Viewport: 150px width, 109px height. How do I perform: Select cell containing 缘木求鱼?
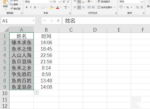22,42
